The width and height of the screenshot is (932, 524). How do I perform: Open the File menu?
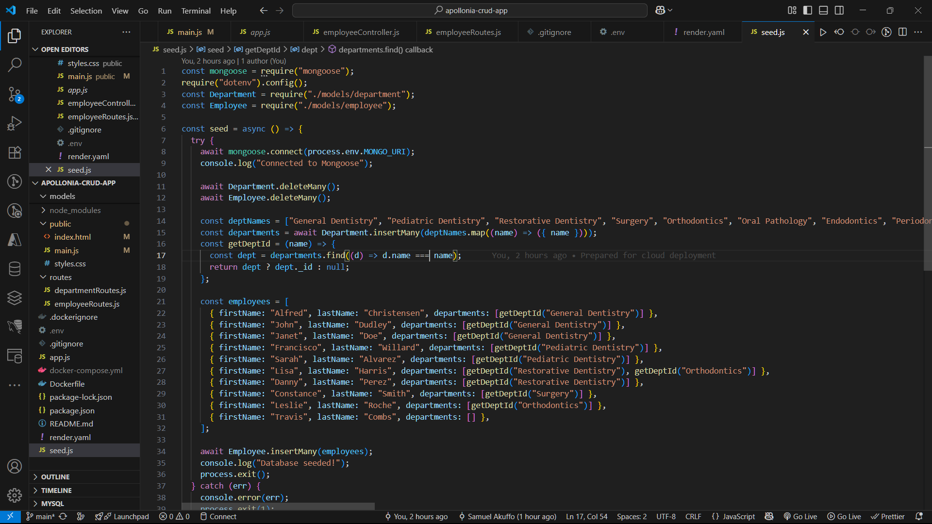32,11
